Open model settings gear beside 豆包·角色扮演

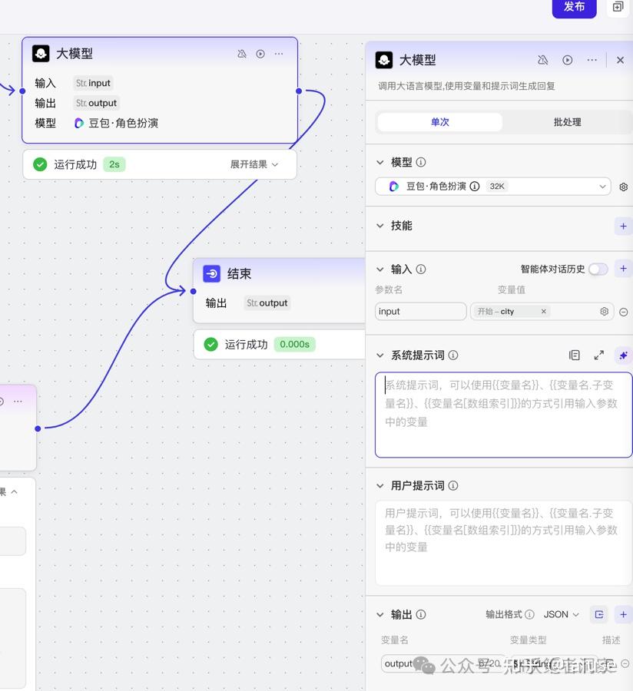(623, 186)
